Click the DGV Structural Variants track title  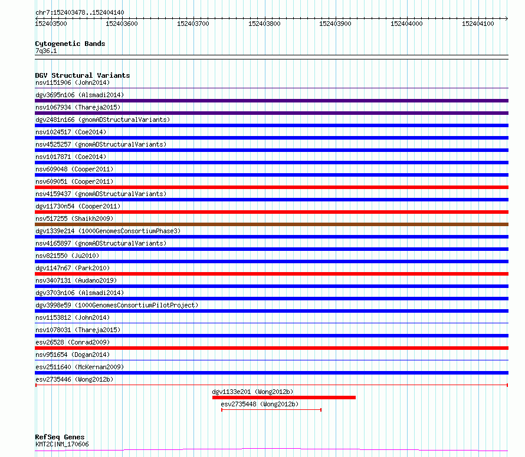[83, 75]
